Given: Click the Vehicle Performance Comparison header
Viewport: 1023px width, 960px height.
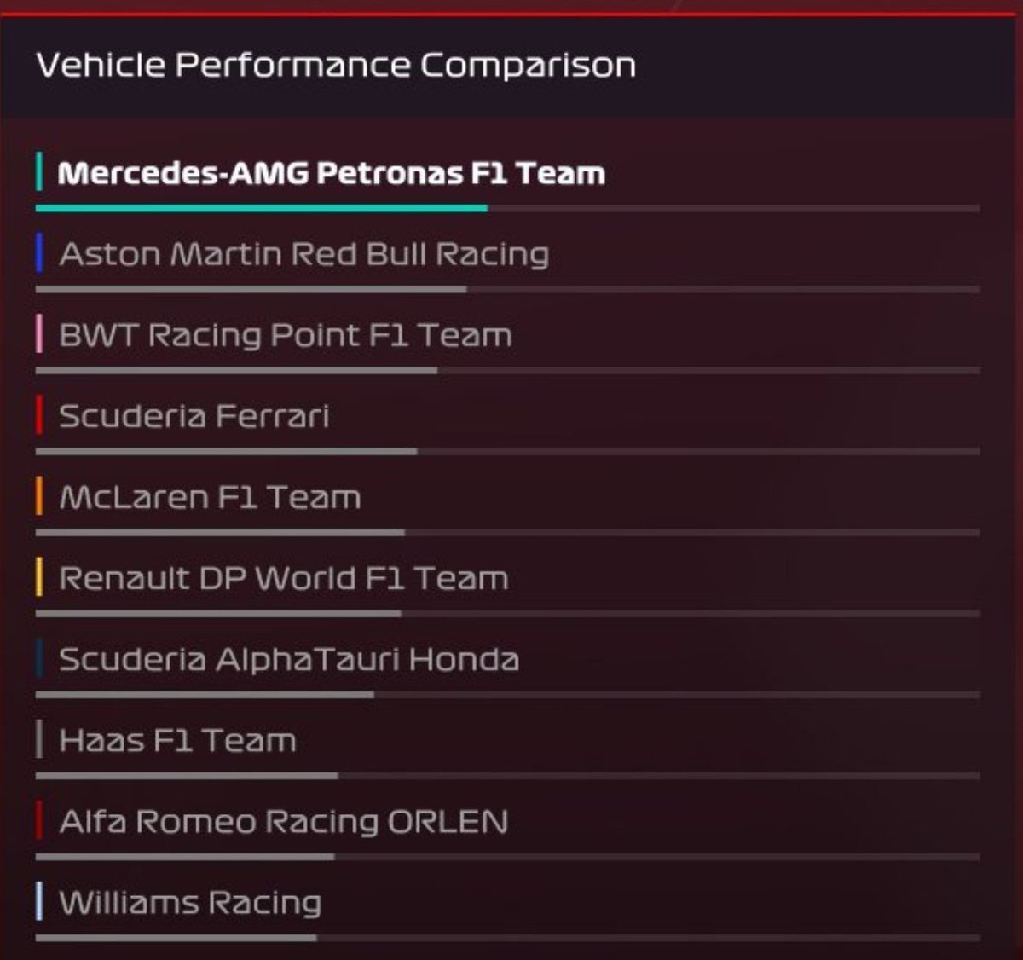Looking at the screenshot, I should [x=336, y=66].
